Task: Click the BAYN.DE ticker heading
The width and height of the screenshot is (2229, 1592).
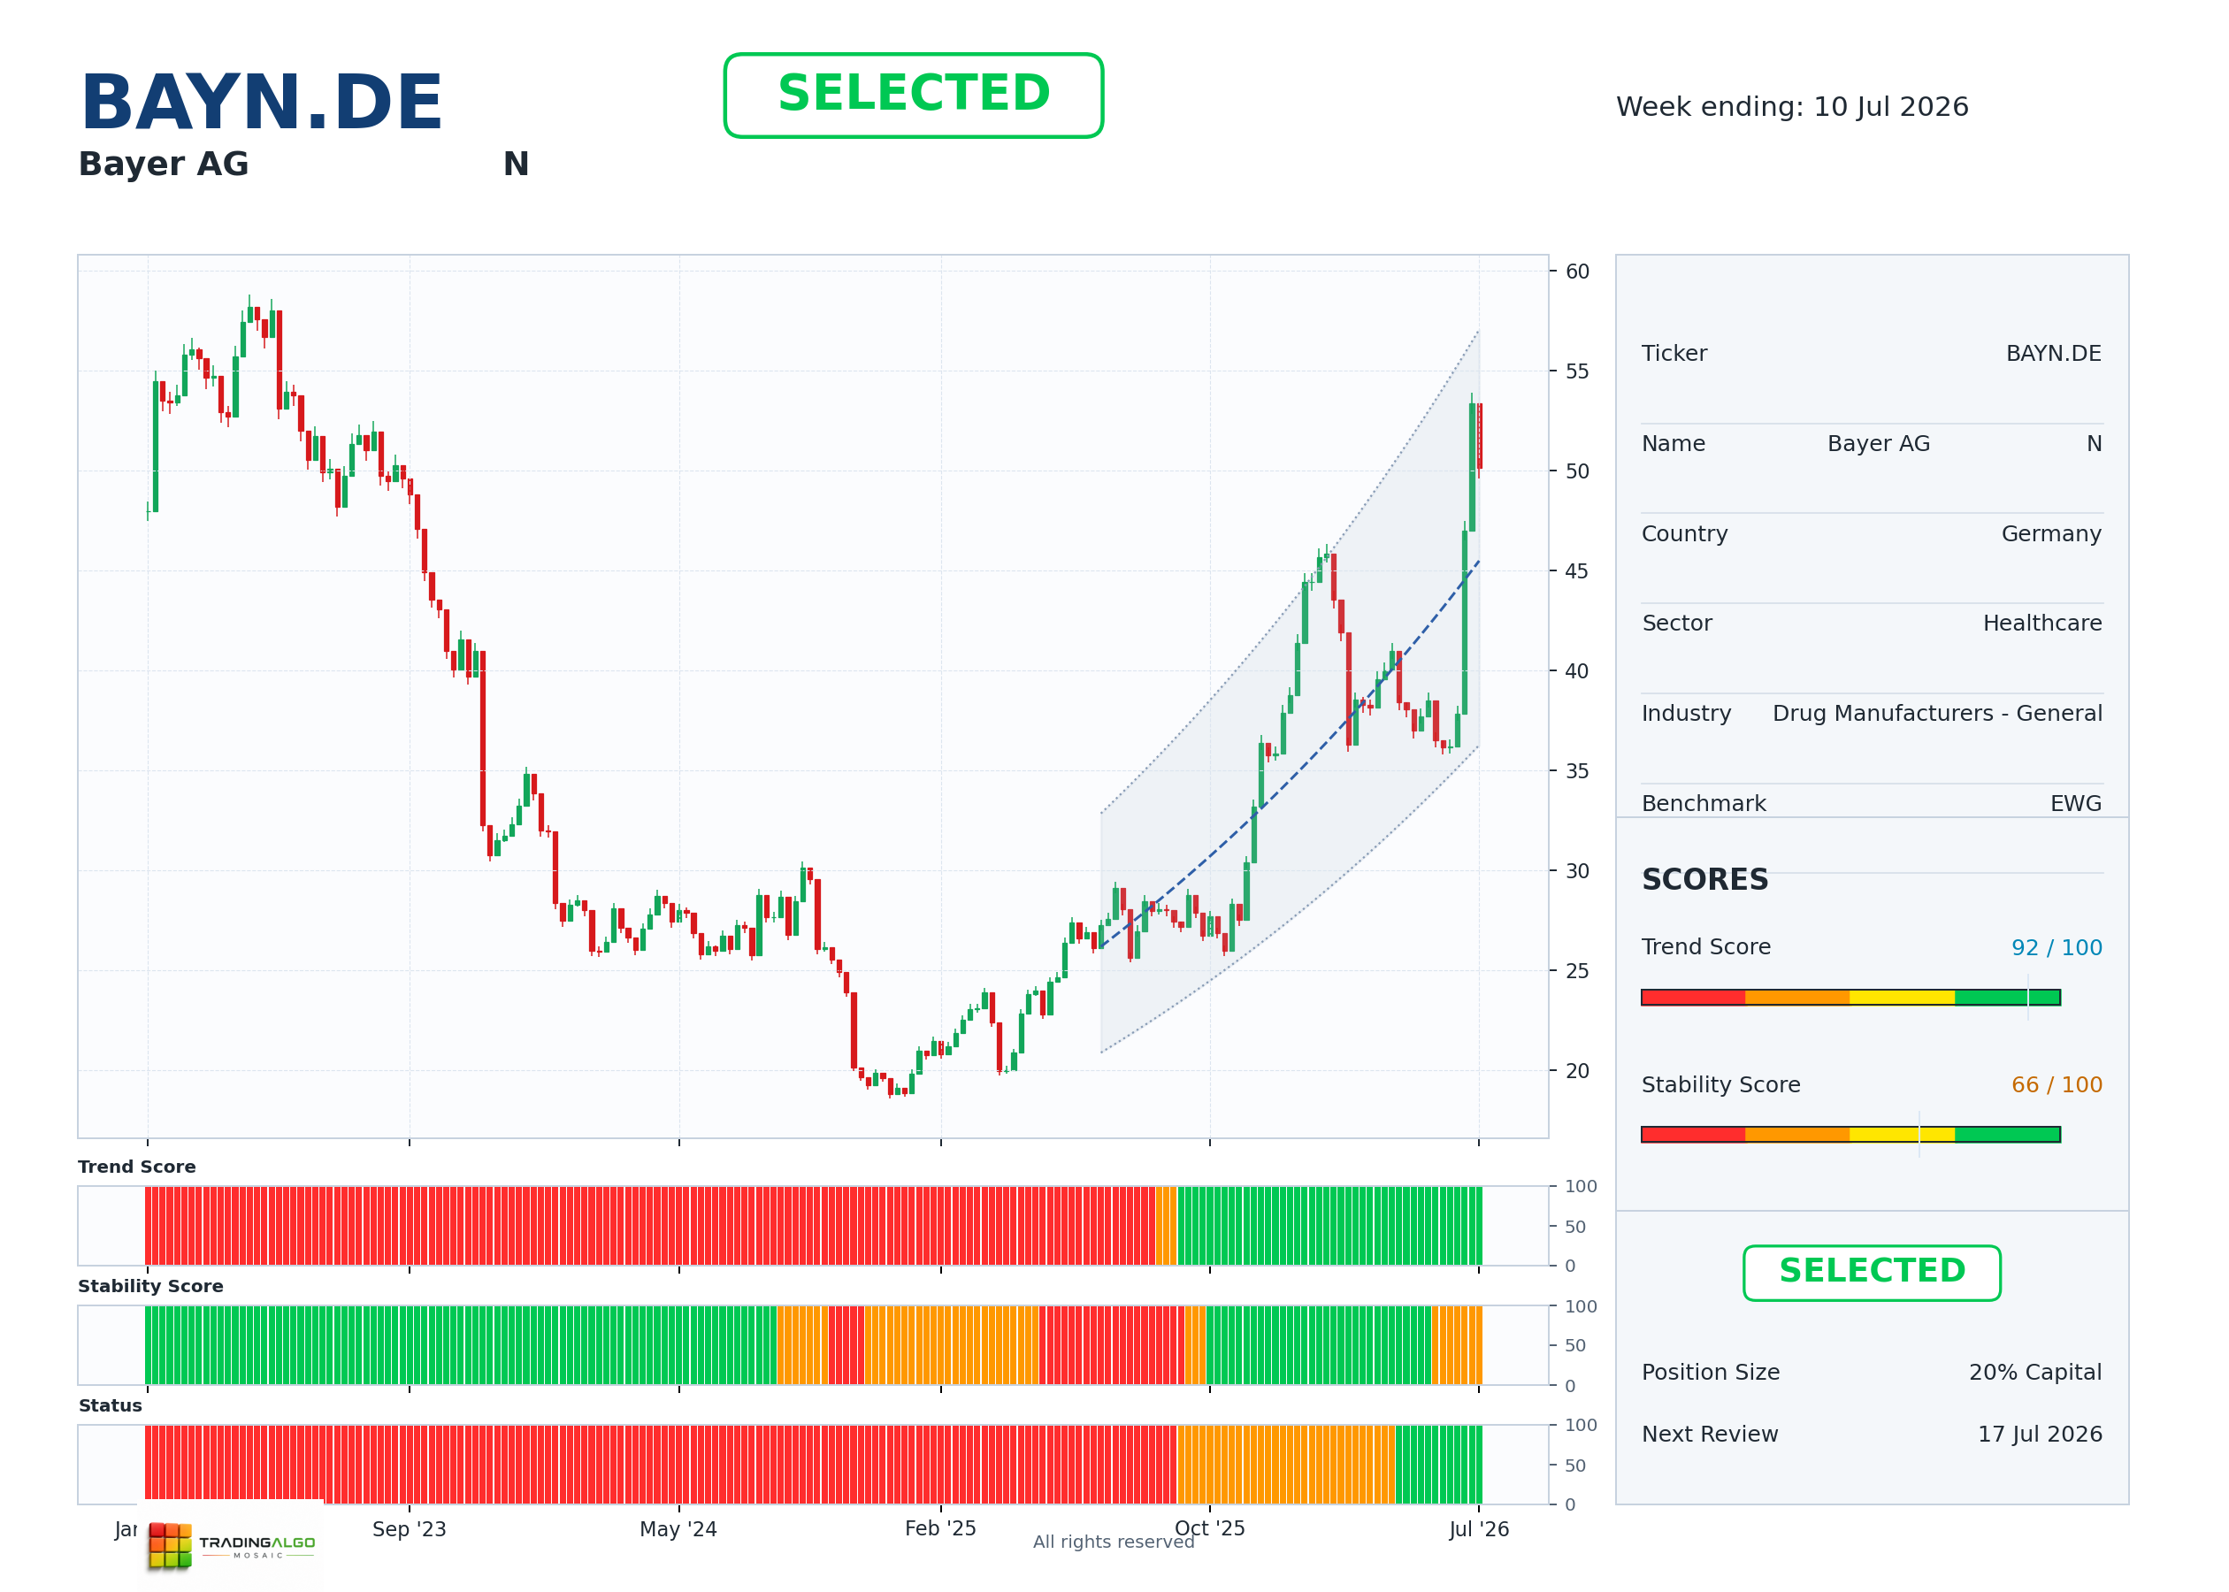Action: pos(262,102)
